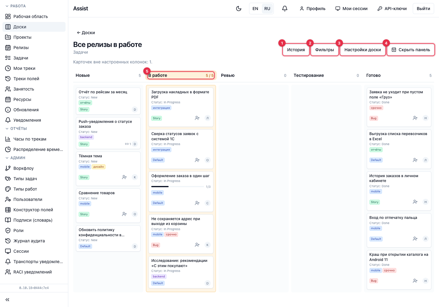Viewport: 439px width, 307px height.
Task: Go to Релизы in the sidebar
Action: (34, 48)
